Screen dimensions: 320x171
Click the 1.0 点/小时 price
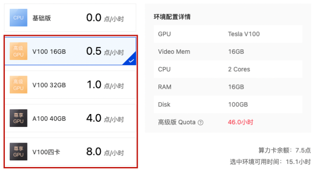click(x=105, y=85)
